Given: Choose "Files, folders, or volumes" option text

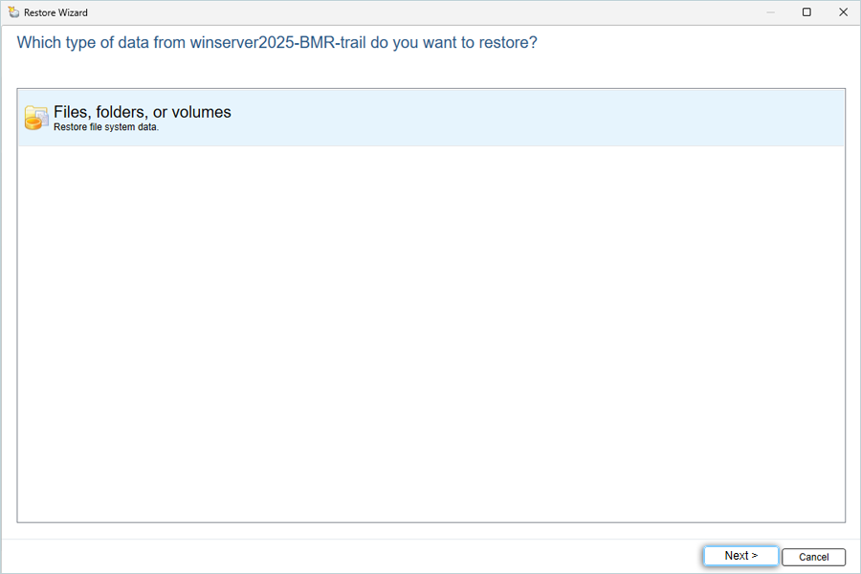Looking at the screenshot, I should 143,112.
